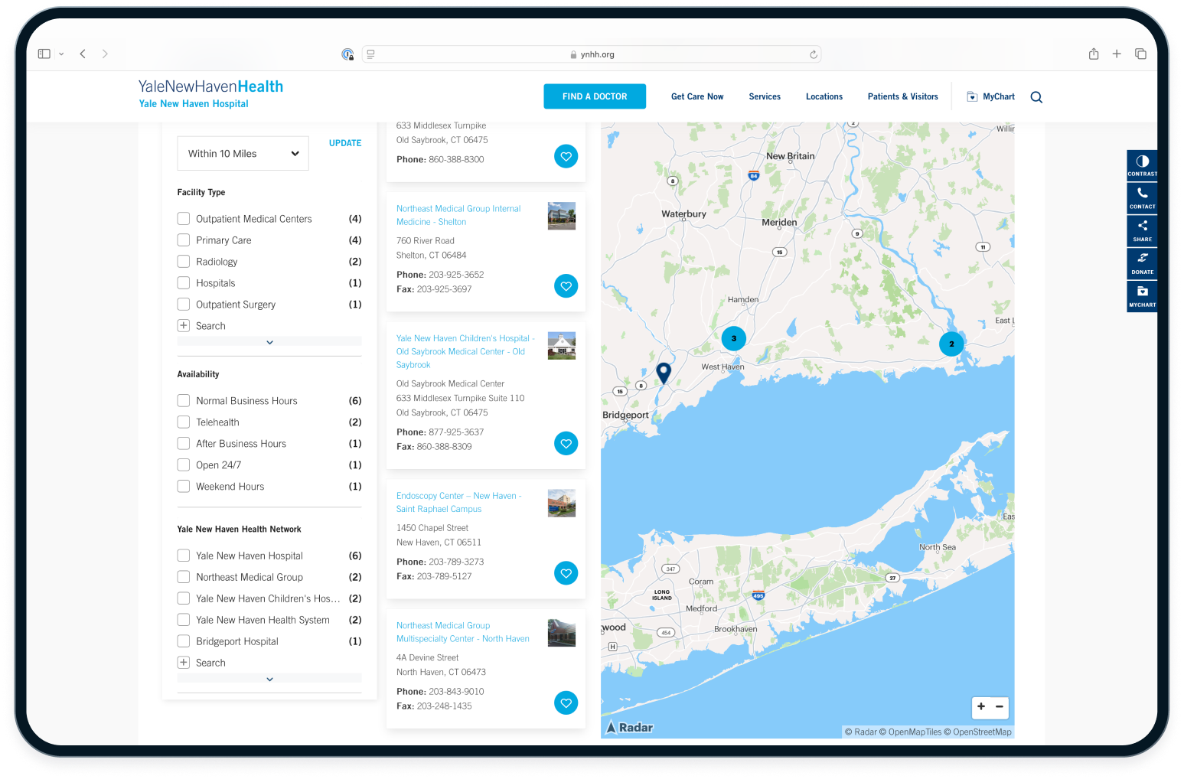Click Shelton facility photo thumbnail

(x=562, y=216)
